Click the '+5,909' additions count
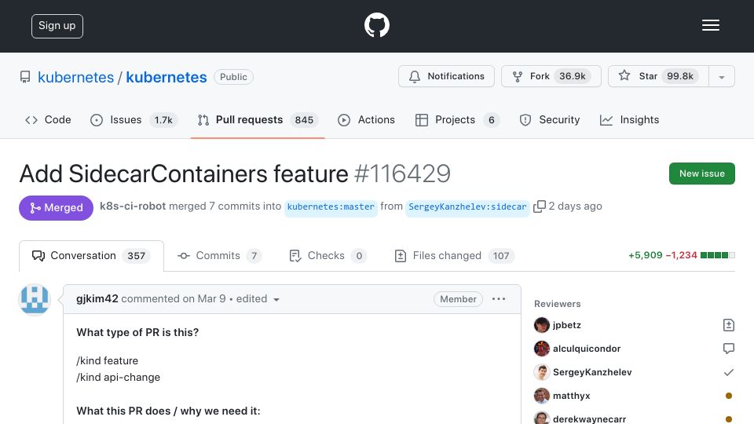The image size is (754, 424). 646,255
